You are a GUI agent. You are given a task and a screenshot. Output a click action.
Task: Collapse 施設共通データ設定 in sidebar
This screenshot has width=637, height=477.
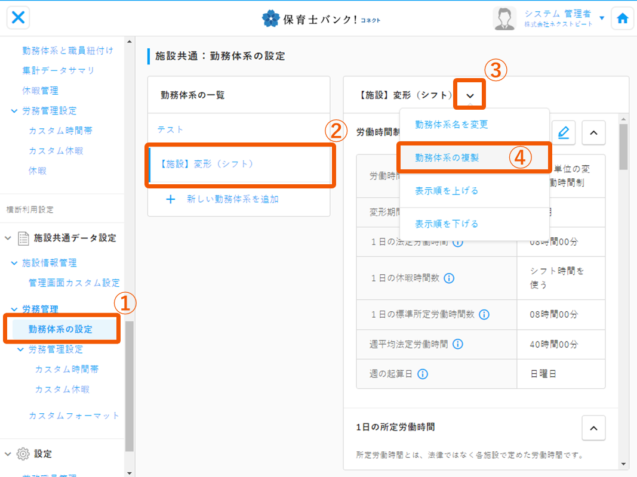point(8,238)
